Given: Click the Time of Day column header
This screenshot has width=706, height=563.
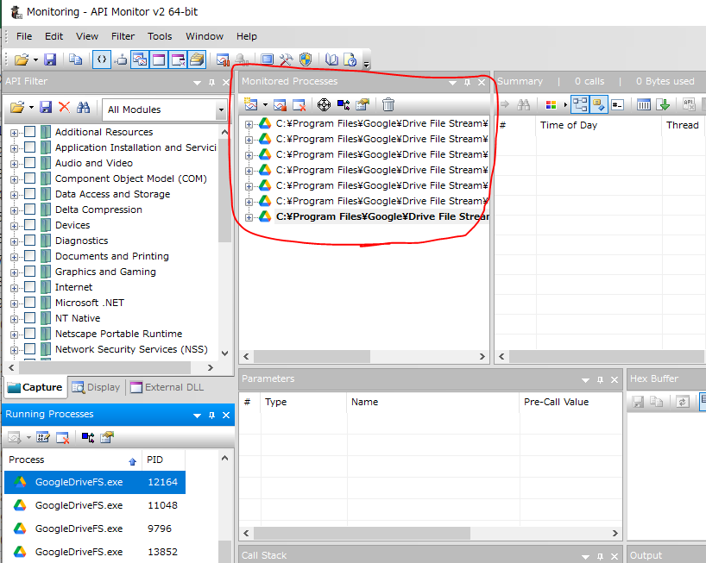Looking at the screenshot, I should tap(599, 125).
